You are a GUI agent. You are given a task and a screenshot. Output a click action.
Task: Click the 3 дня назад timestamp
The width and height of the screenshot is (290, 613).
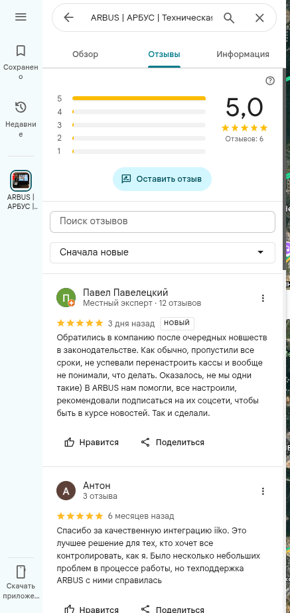[x=131, y=323]
